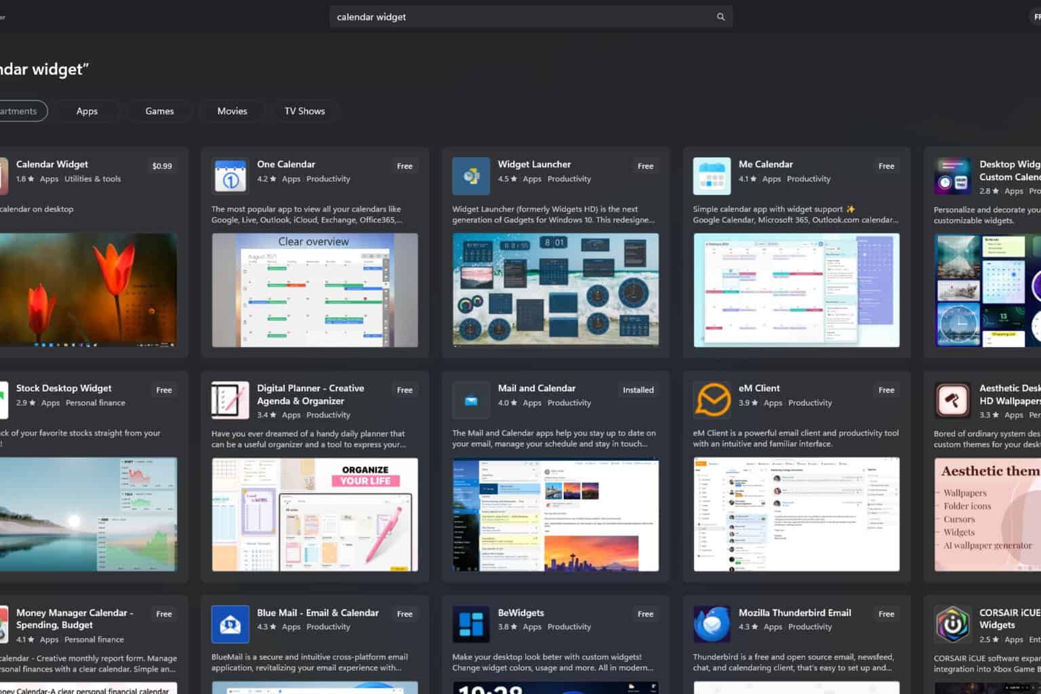
Task: Open Aesthetic Desktop HD Wallpapers icon
Action: click(952, 400)
